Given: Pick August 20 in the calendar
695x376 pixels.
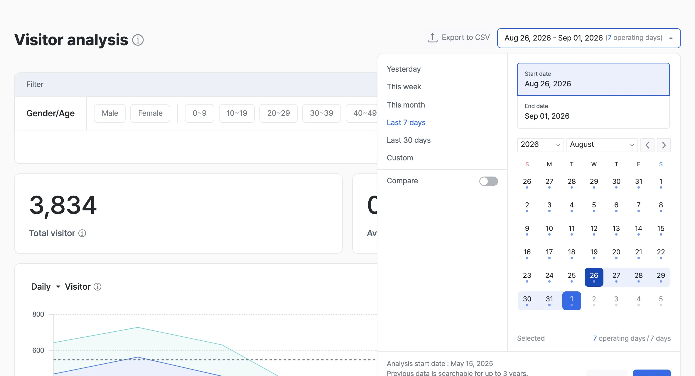Looking at the screenshot, I should pos(616,254).
